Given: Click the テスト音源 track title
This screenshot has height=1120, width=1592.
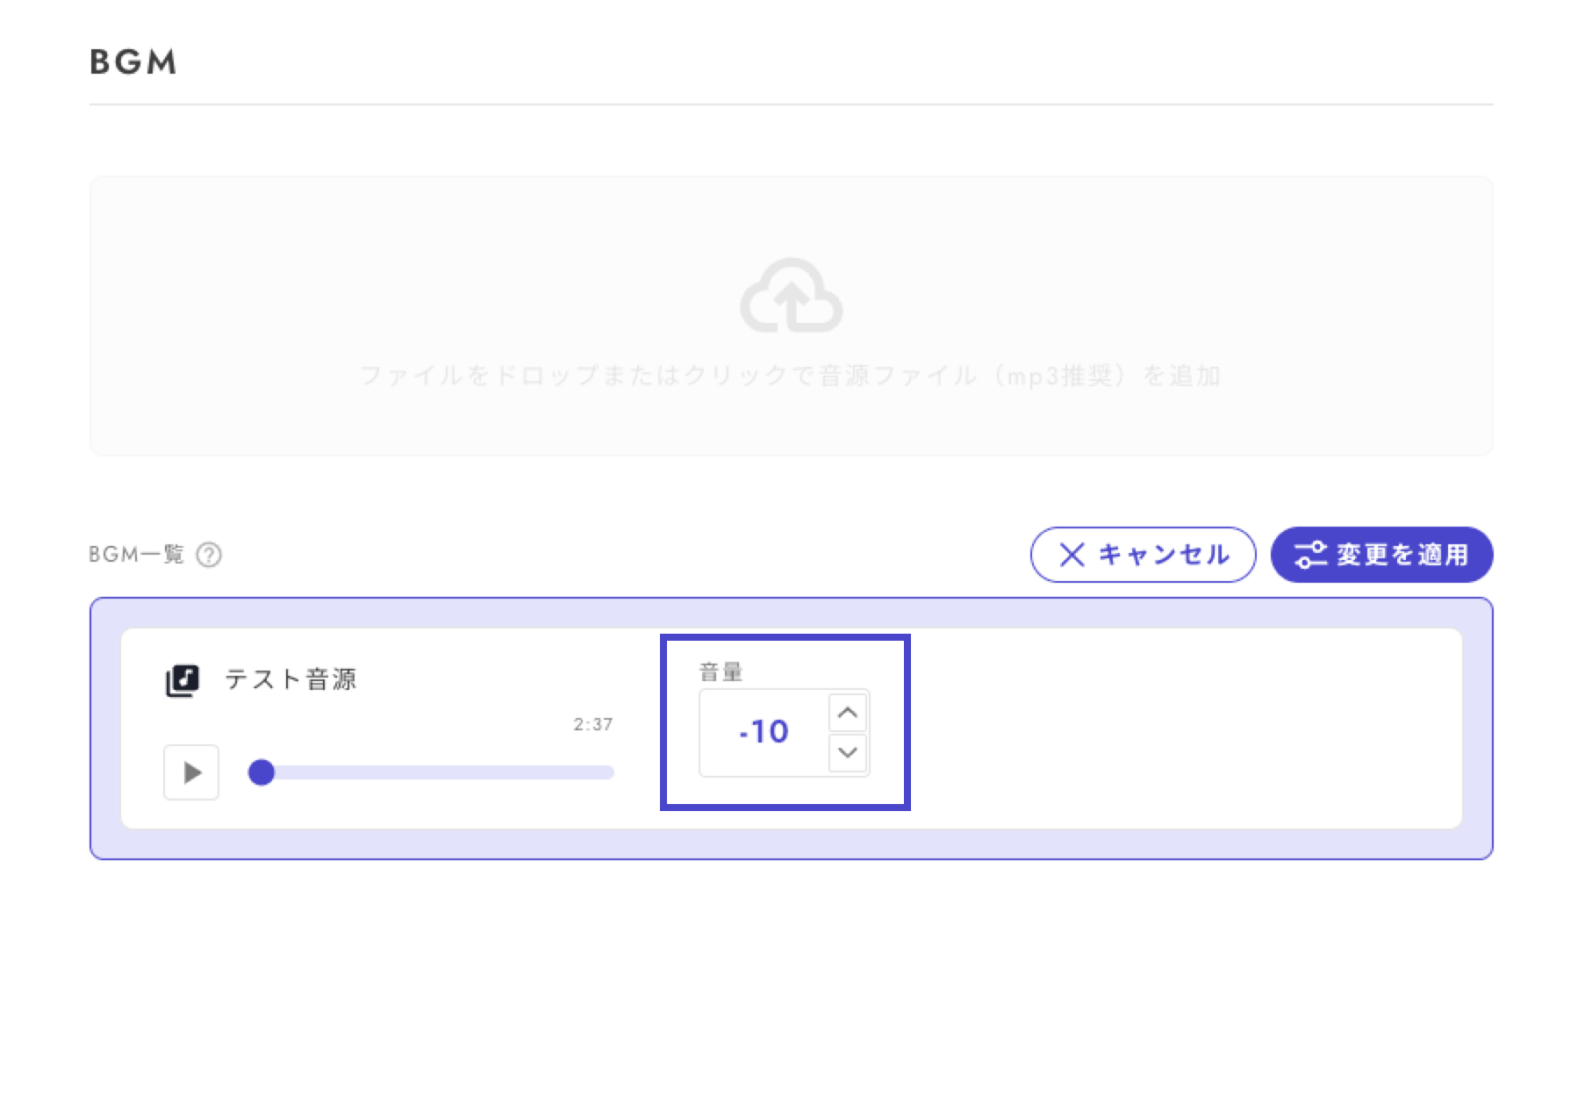Looking at the screenshot, I should pyautogui.click(x=290, y=679).
